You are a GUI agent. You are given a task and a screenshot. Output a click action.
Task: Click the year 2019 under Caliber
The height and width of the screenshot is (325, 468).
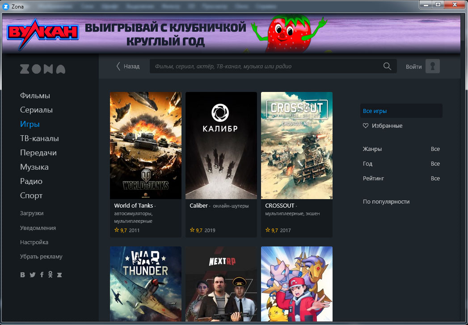point(210,230)
